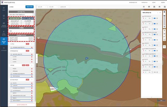The height and width of the screenshot is (107, 167).
Task: Click the red 조회 button above the 생태자연도 checkbox
Action: [27, 51]
